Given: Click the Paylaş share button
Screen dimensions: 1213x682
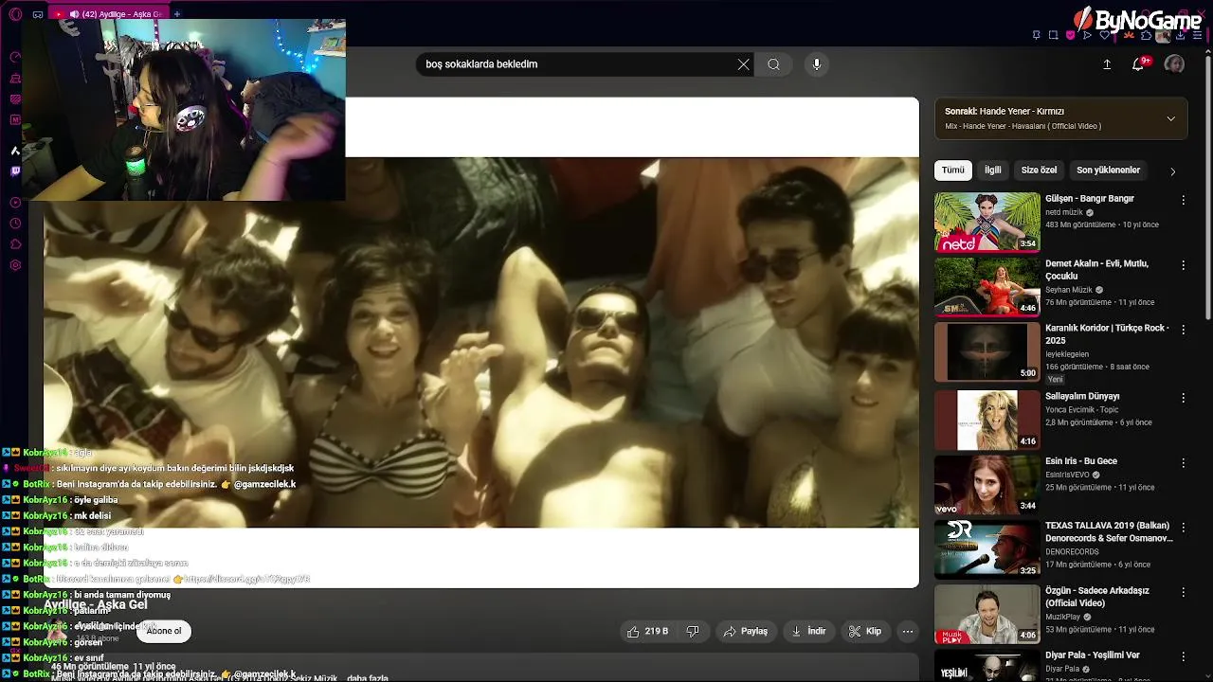Looking at the screenshot, I should [x=745, y=631].
